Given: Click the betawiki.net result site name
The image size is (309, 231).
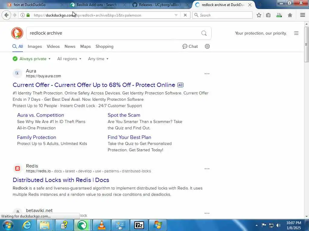Looking at the screenshot, I should (x=39, y=210).
